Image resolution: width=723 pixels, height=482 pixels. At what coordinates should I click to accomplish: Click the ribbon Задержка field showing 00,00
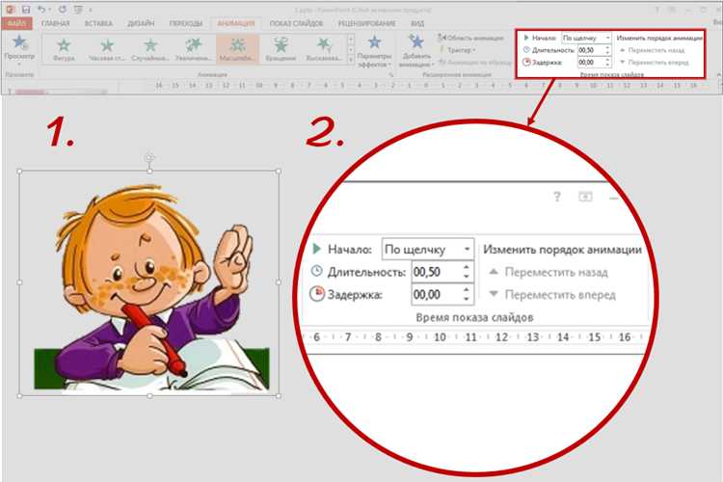[x=590, y=62]
